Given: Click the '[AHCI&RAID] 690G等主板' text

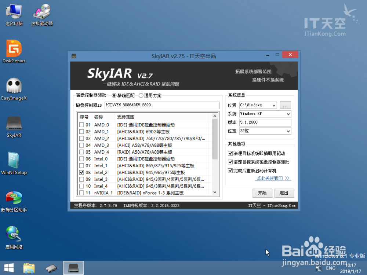Looking at the screenshot, I should [x=143, y=132].
